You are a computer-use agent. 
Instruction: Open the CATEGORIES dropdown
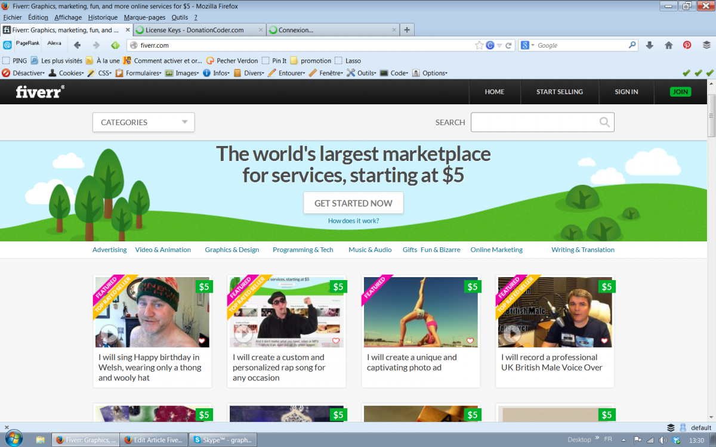(143, 122)
